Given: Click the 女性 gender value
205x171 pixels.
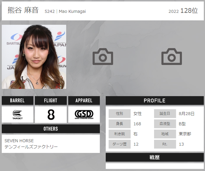Looking at the screenshot, I should click(137, 114).
